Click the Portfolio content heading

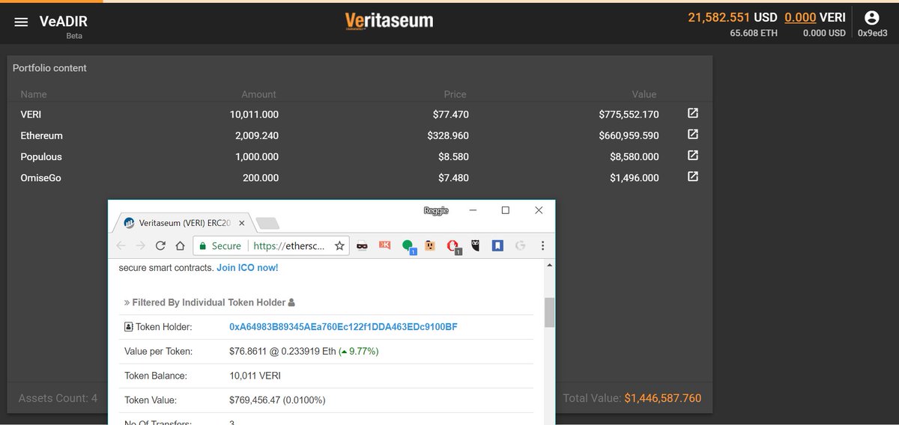click(49, 68)
